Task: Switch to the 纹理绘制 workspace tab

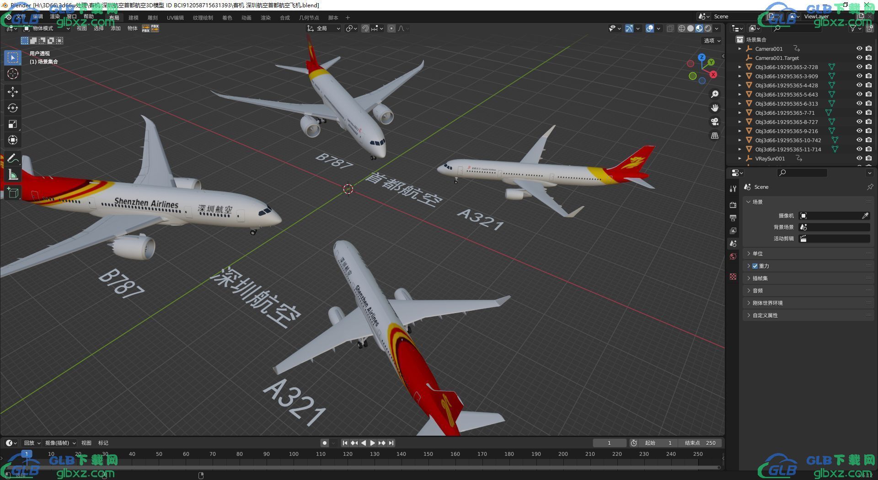Action: coord(203,18)
